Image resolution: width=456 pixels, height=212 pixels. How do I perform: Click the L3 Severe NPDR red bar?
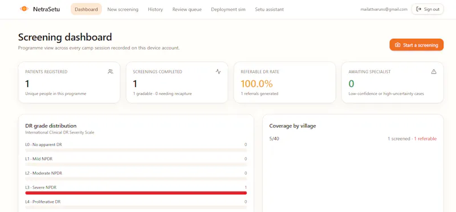[x=136, y=193]
